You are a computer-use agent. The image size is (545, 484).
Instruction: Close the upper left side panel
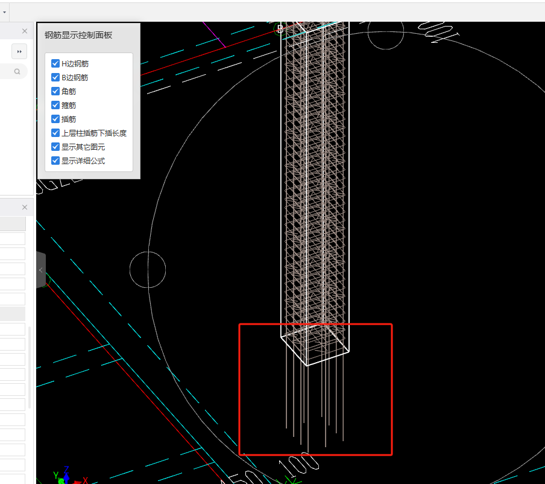[x=25, y=31]
